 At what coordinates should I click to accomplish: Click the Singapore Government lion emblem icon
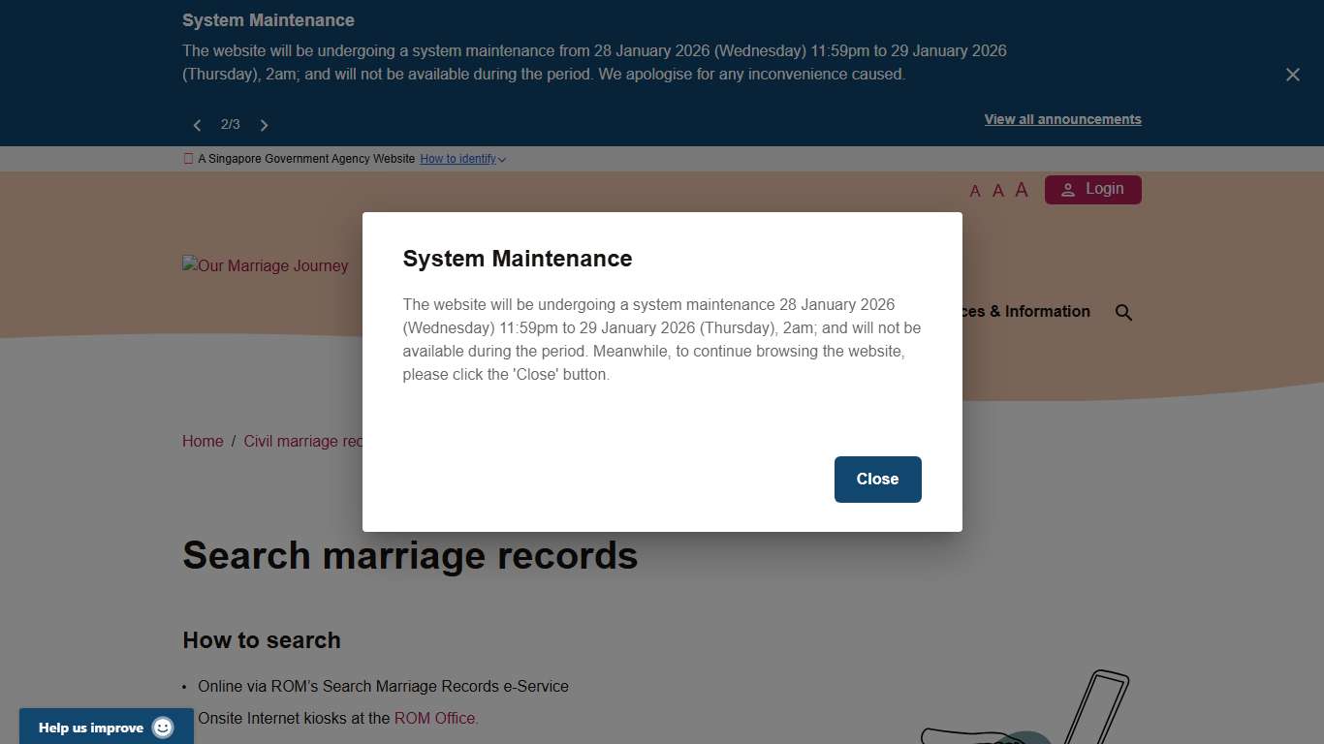[x=187, y=158]
